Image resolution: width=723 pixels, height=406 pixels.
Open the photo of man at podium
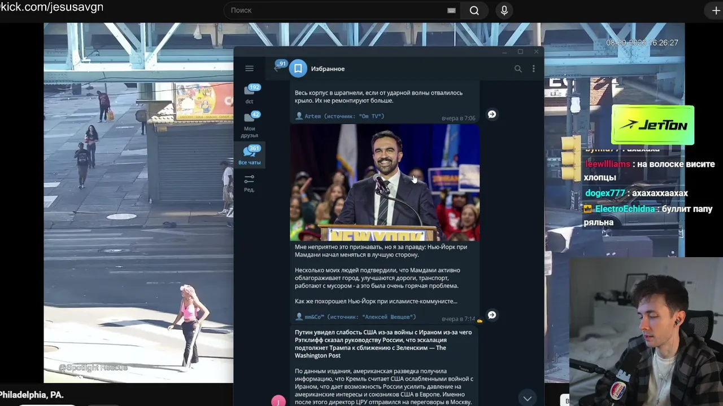point(385,182)
